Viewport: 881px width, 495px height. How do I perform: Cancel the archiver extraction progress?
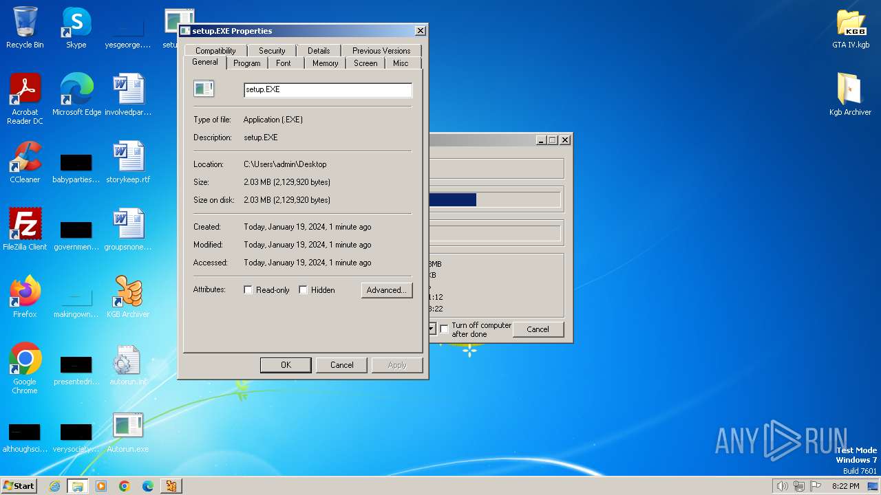point(538,329)
